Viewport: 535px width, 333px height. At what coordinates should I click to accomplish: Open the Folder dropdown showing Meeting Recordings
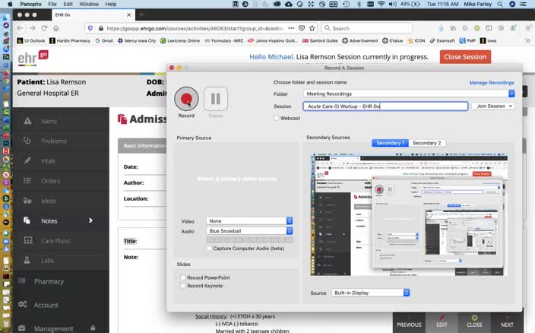point(409,94)
